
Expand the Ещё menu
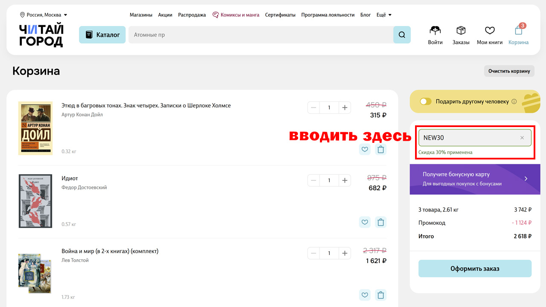pyautogui.click(x=384, y=15)
